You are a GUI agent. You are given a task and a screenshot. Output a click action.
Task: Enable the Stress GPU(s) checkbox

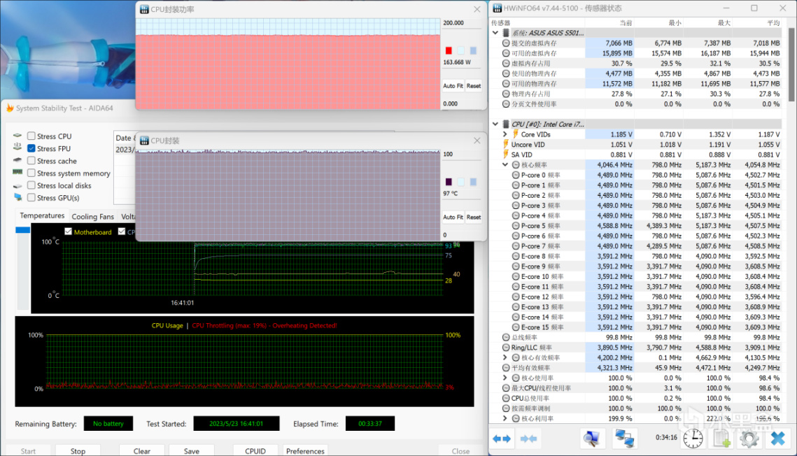[31, 198]
